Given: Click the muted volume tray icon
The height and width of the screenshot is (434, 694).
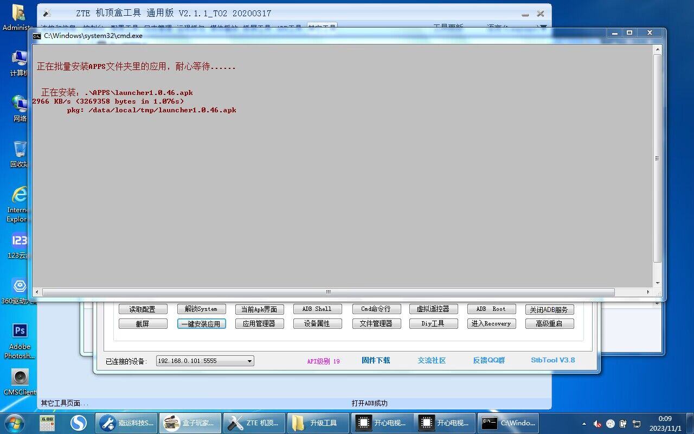Looking at the screenshot, I should pyautogui.click(x=597, y=424).
